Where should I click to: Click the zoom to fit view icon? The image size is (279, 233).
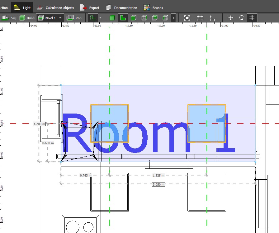(x=187, y=18)
